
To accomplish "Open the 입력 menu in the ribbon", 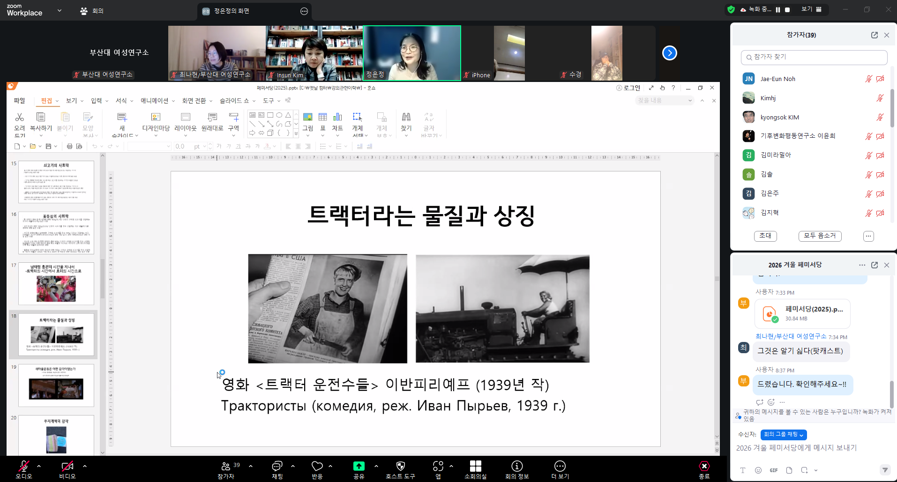I will point(97,101).
